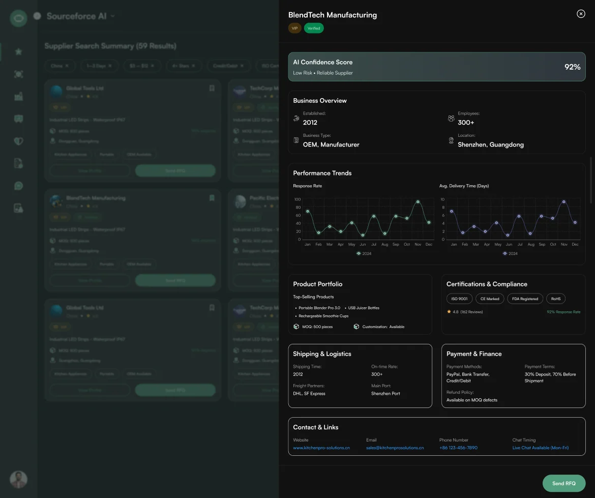Image resolution: width=595 pixels, height=498 pixels.
Task: Click the Location pin icon
Action: point(451,140)
